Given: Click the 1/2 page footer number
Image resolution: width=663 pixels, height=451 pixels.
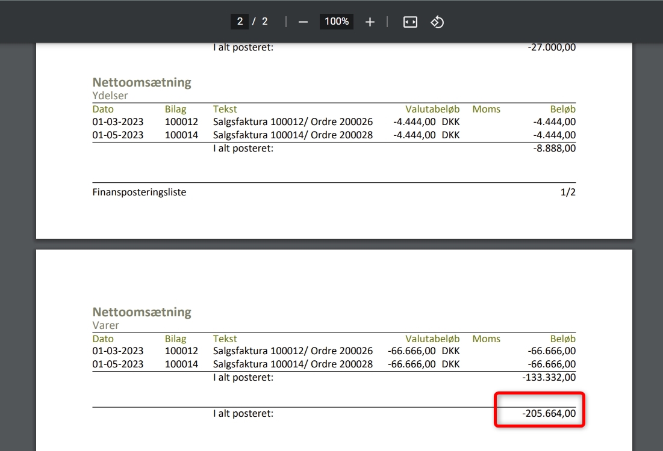Looking at the screenshot, I should click(x=567, y=192).
